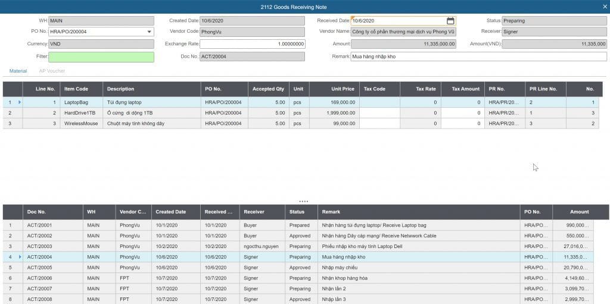Image resolution: width=610 pixels, height=304 pixels.
Task: Sort by Unit Price column header
Action: click(x=343, y=89)
